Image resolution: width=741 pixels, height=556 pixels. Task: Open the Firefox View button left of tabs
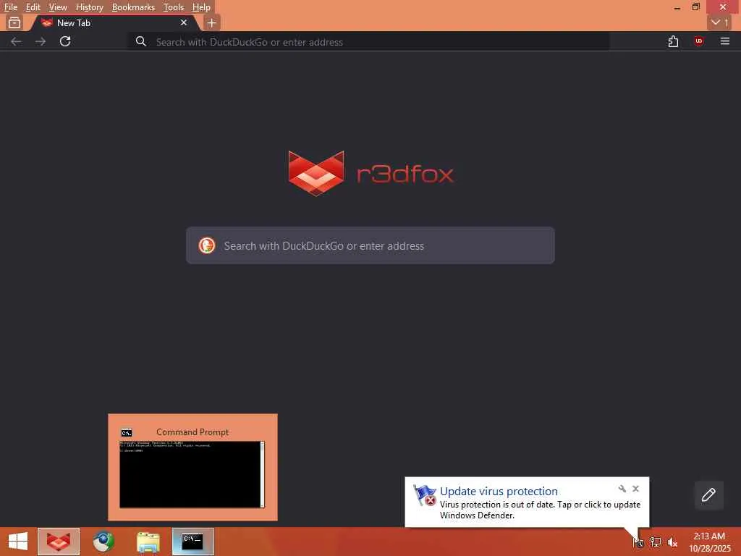[x=14, y=22]
